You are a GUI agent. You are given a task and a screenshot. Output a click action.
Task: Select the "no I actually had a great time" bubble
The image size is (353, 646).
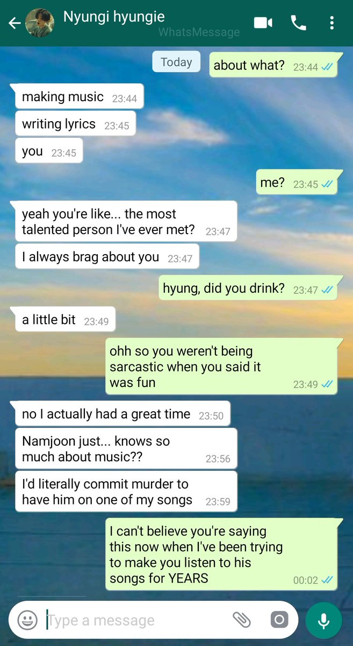(121, 414)
